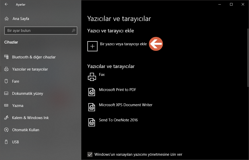Click the Dokunmatik yüzey touchpad icon
The image size is (249, 160).
pos(6,93)
